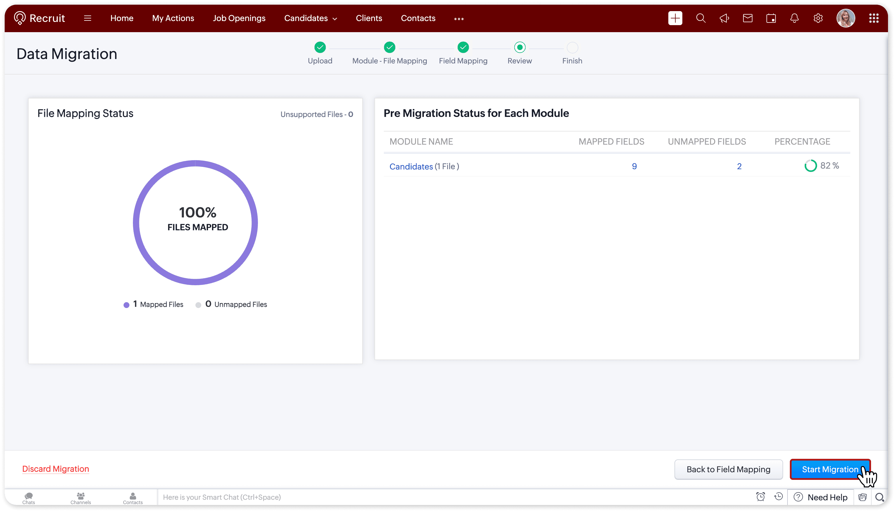This screenshot has width=895, height=512.
Task: Open the user profile avatar menu
Action: point(845,18)
